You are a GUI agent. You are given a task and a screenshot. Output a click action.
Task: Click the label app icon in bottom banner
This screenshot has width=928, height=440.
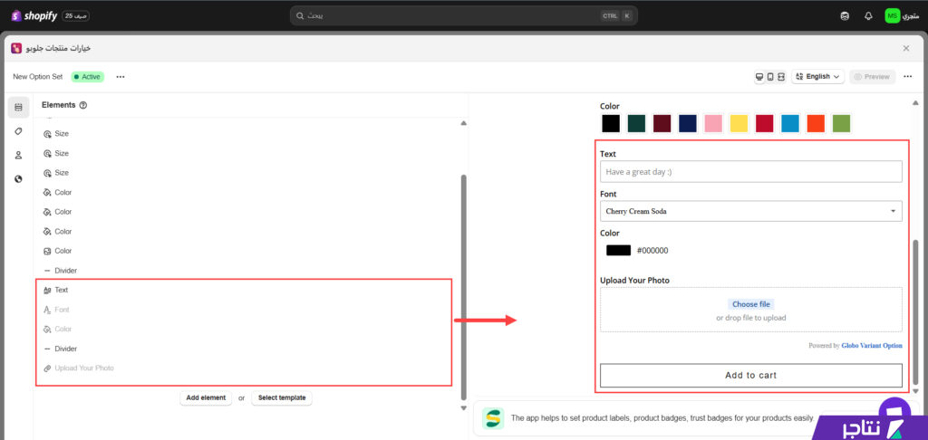click(x=493, y=417)
